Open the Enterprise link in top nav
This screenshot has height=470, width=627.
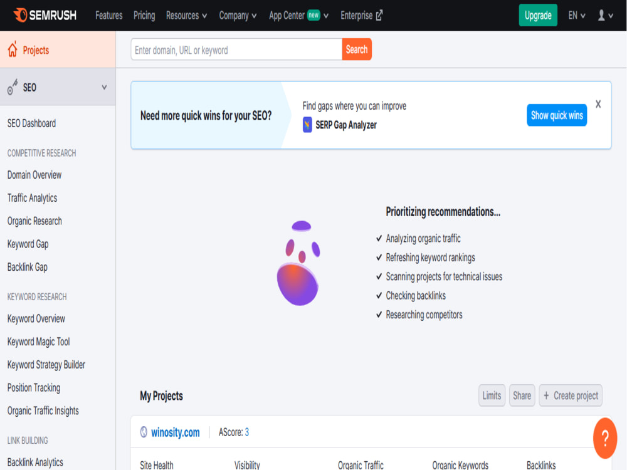[x=362, y=16]
